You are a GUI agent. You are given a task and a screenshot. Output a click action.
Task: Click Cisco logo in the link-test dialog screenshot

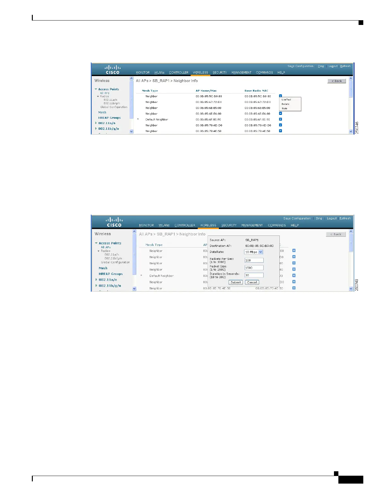(114, 222)
